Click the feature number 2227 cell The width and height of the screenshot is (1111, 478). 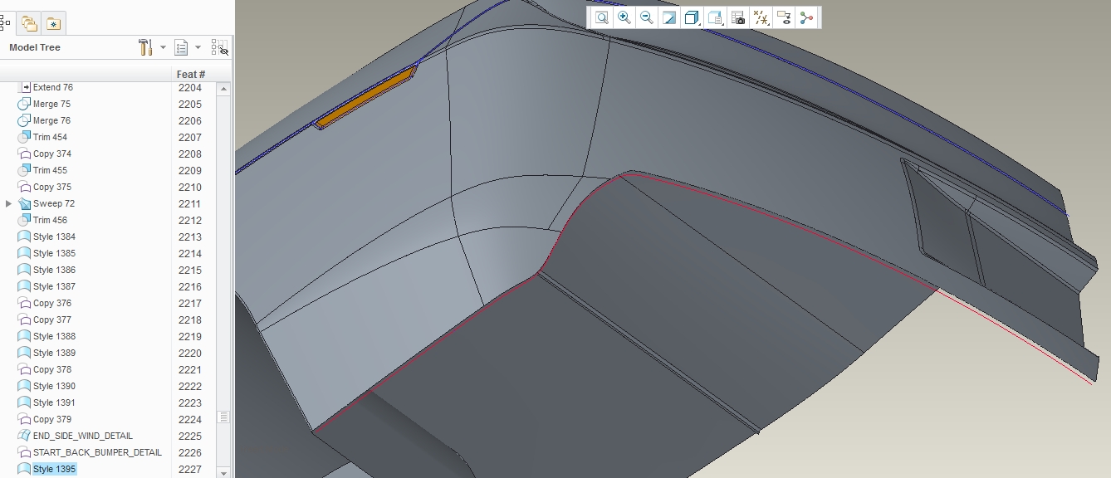tap(190, 469)
